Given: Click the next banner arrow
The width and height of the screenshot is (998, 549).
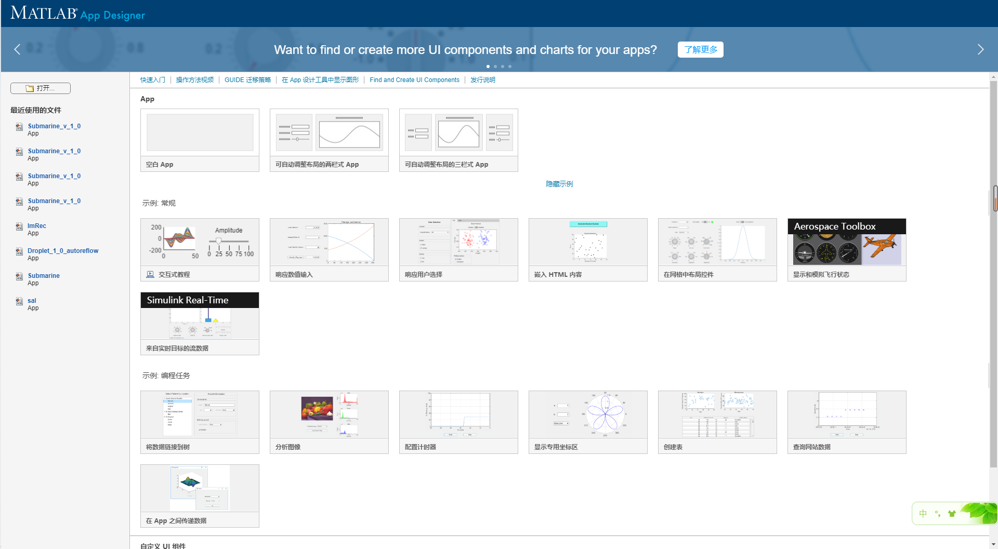Looking at the screenshot, I should (980, 49).
